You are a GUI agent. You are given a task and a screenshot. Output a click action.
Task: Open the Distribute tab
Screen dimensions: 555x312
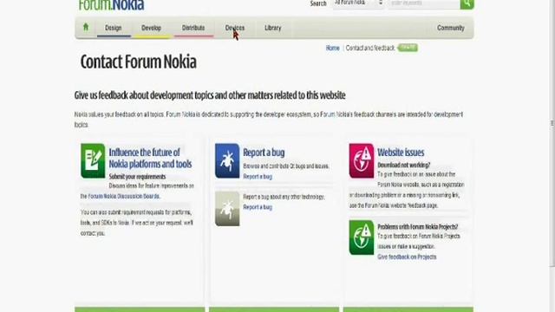tap(193, 28)
